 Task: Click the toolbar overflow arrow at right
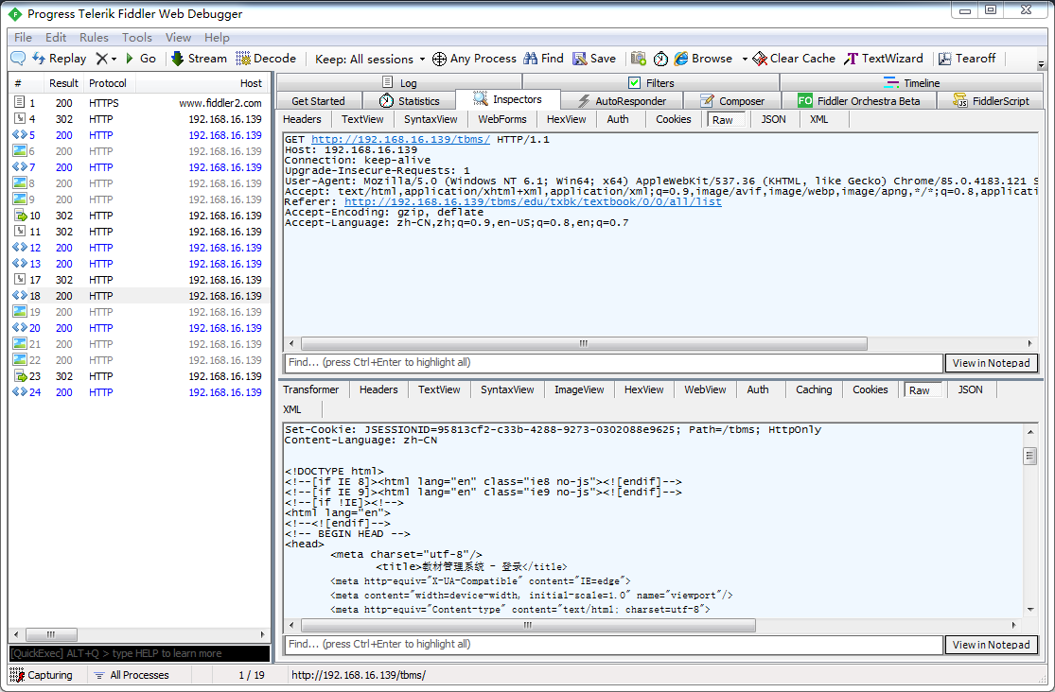click(x=1041, y=65)
